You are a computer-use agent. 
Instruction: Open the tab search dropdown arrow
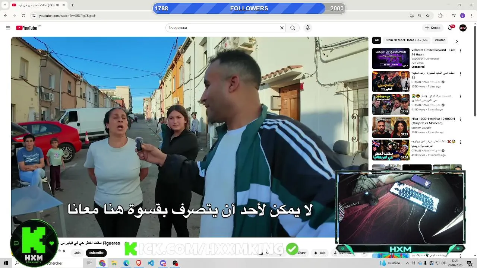5,5
